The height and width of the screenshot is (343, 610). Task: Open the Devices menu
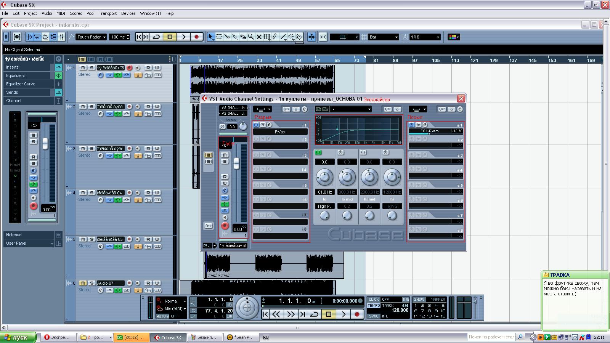pos(128,13)
